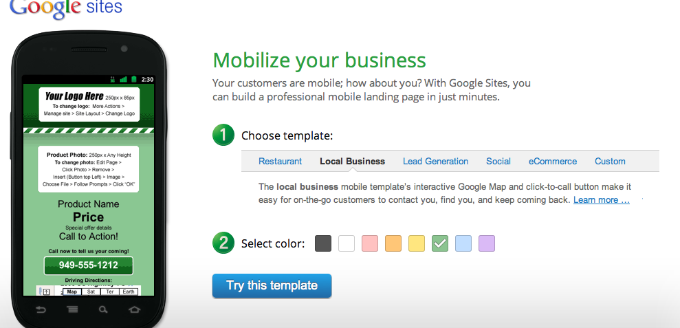Open the Social template tab
This screenshot has height=328, width=680.
(x=498, y=162)
